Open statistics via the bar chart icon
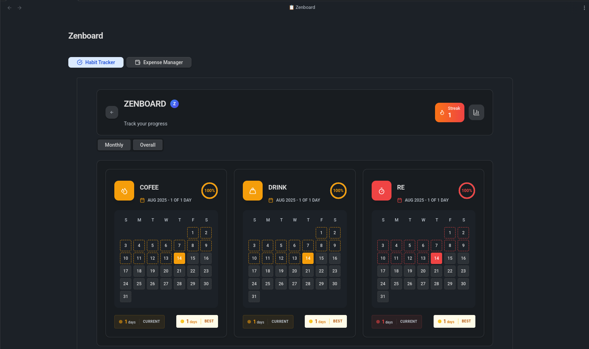This screenshot has height=349, width=589. click(476, 112)
